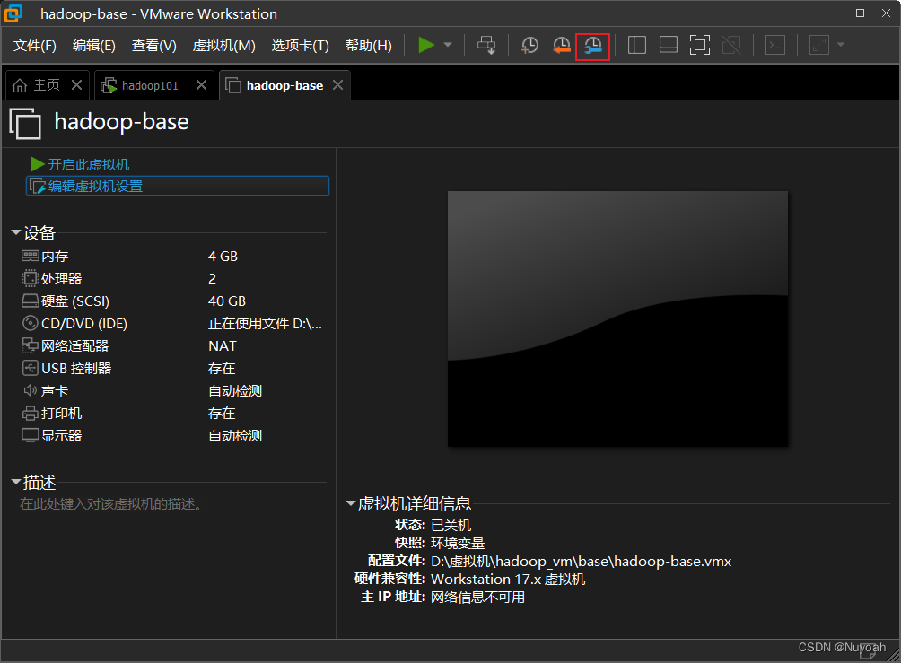Select the 声卡 device row
This screenshot has height=663, width=901.
pos(172,390)
